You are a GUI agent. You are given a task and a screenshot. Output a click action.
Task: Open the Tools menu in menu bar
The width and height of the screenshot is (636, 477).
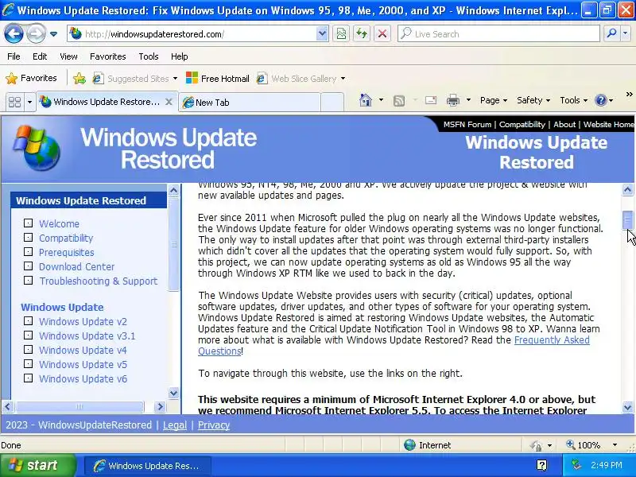(x=149, y=56)
